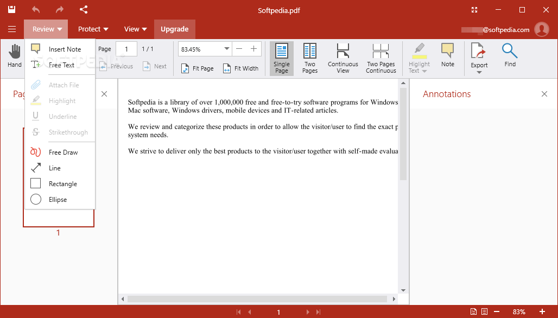Zoom out using status bar minus
The width and height of the screenshot is (558, 318).
click(497, 311)
